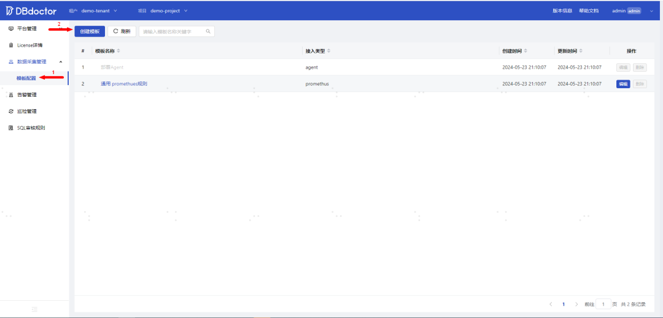Image resolution: width=663 pixels, height=318 pixels.
Task: Click the 共 2 条记录 total text
Action: [634, 304]
